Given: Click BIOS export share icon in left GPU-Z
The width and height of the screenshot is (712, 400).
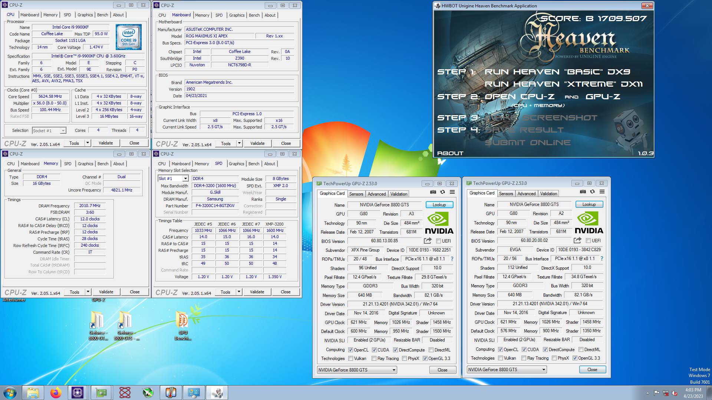Looking at the screenshot, I should click(x=428, y=241).
